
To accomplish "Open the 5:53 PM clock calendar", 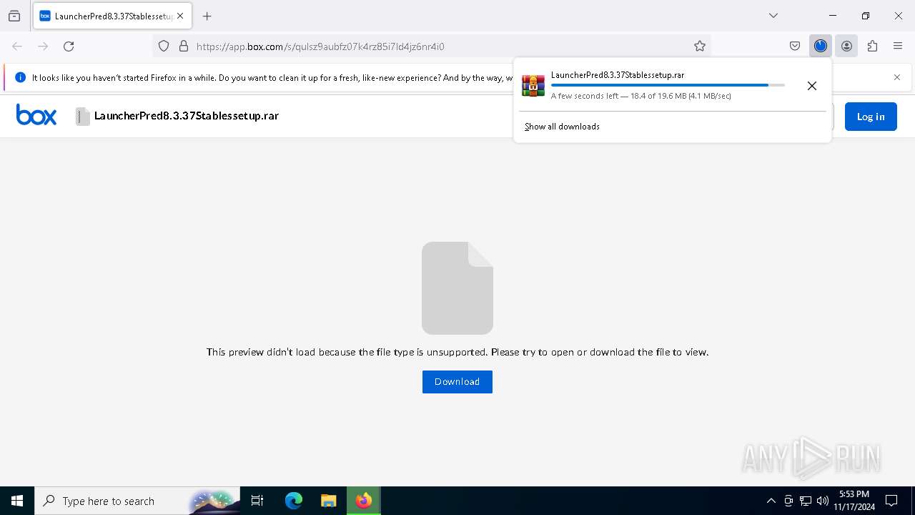I will (854, 501).
